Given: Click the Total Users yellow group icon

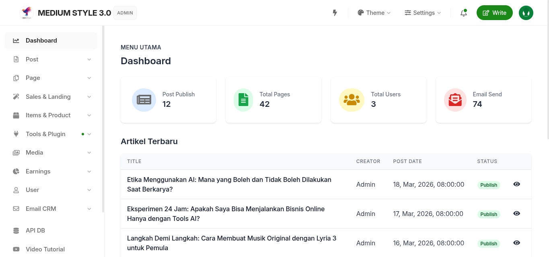Looking at the screenshot, I should (352, 100).
